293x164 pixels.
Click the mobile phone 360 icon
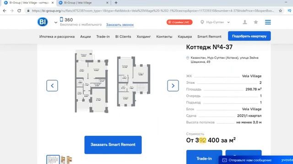61,20
